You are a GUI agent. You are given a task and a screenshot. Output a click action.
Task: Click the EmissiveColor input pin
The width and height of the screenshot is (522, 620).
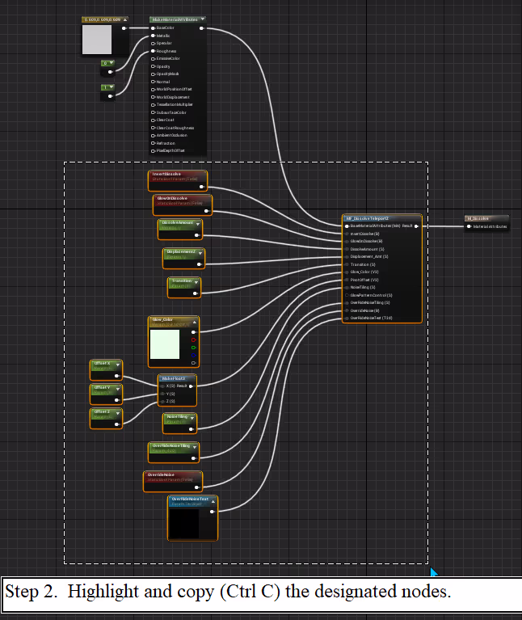(x=154, y=59)
